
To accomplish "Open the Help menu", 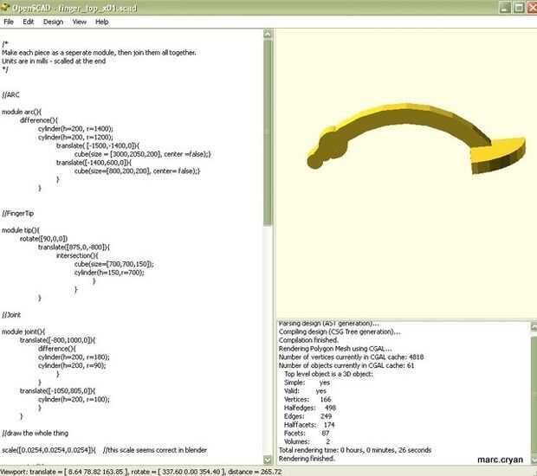I will (x=101, y=22).
